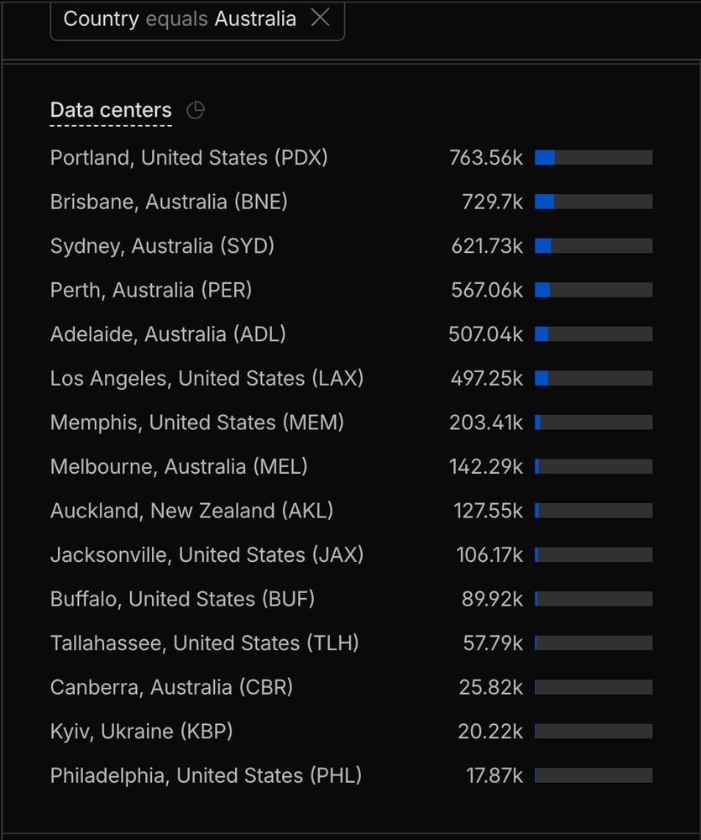Click Buffalo, United States (BUF) row
This screenshot has width=701, height=840.
[351, 599]
